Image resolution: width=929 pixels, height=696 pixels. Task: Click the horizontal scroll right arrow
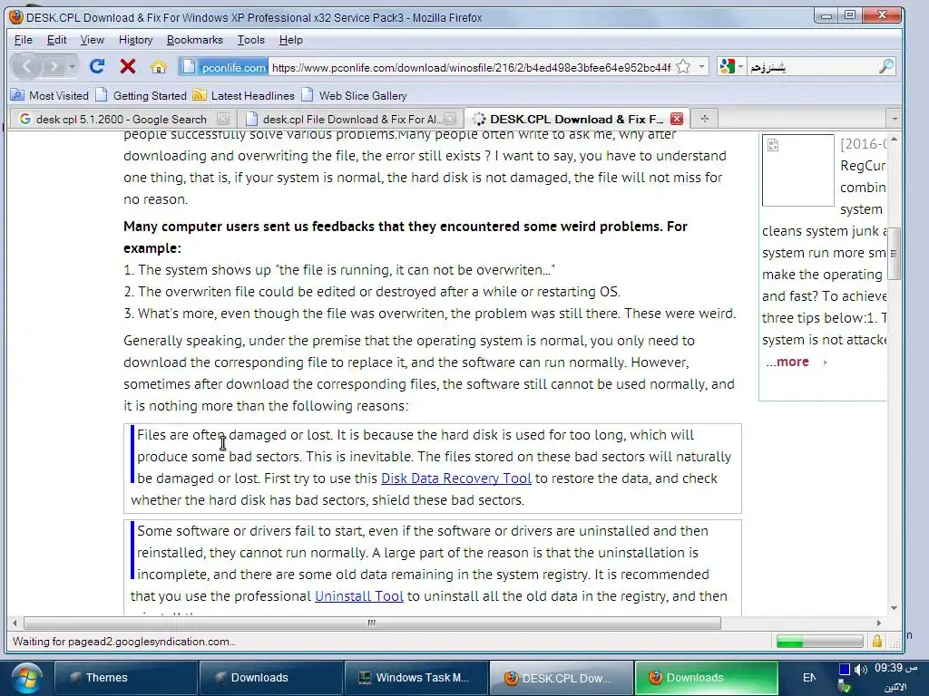click(878, 623)
